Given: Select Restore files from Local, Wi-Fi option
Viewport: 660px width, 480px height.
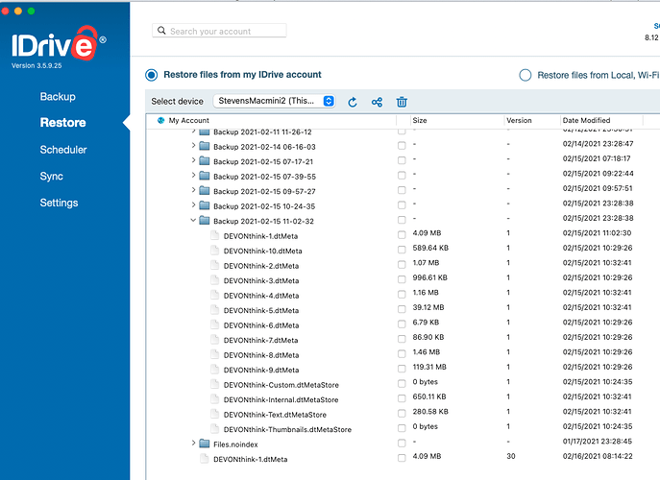Looking at the screenshot, I should (x=525, y=75).
